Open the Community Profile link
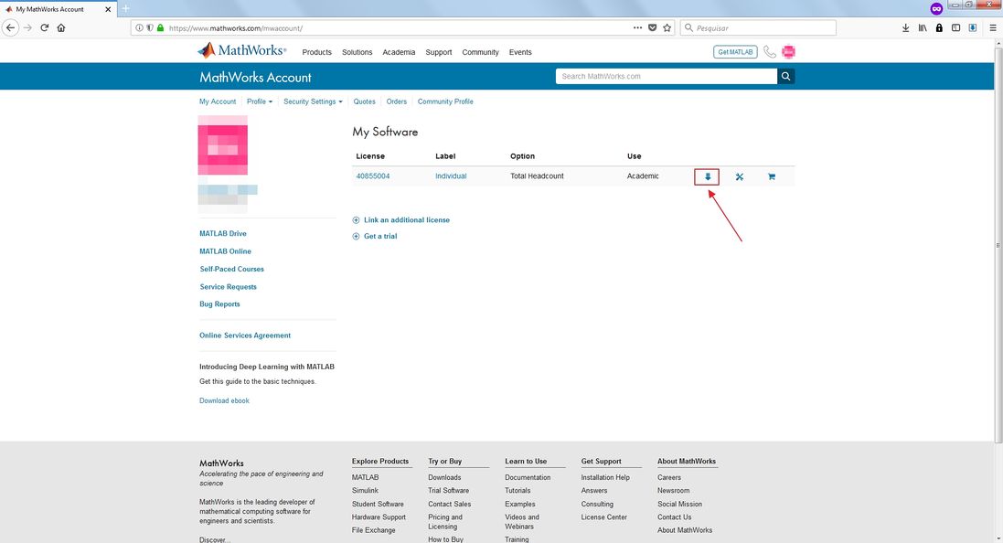 (x=445, y=101)
